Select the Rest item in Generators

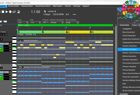[124, 84]
